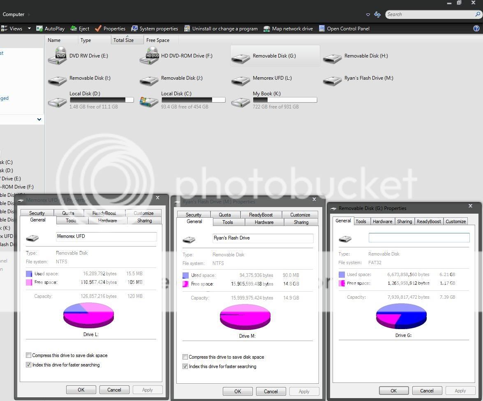The height and width of the screenshot is (401, 483).
Task: Click Cancel in the Memorex UFD Properties dialog
Action: (x=114, y=389)
